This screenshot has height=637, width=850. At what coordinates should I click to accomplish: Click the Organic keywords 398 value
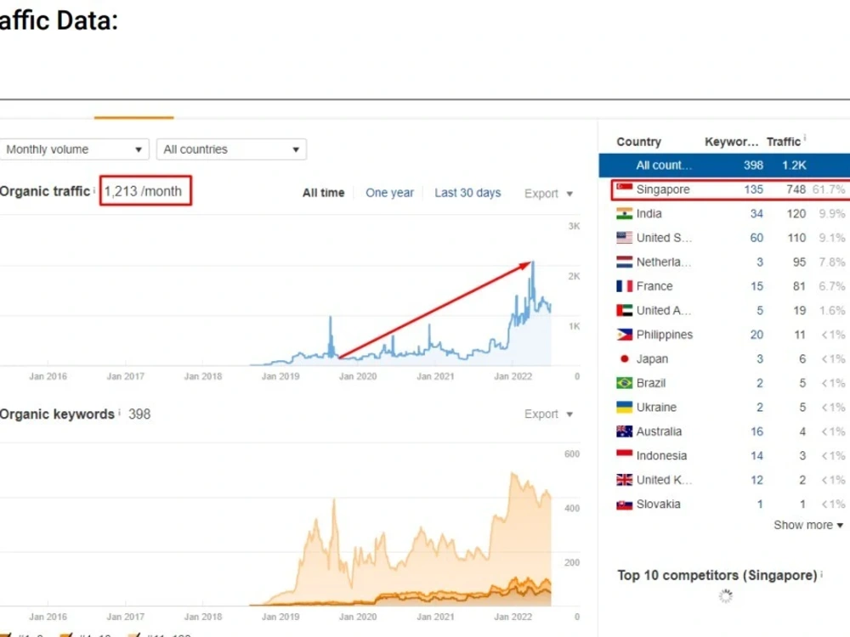[139, 414]
